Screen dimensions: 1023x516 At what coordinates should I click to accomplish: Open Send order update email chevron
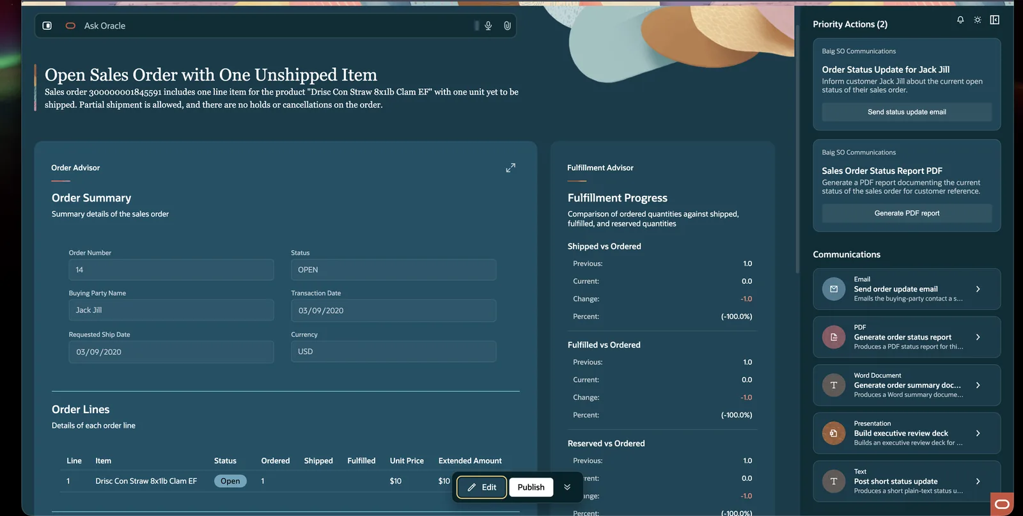click(978, 289)
